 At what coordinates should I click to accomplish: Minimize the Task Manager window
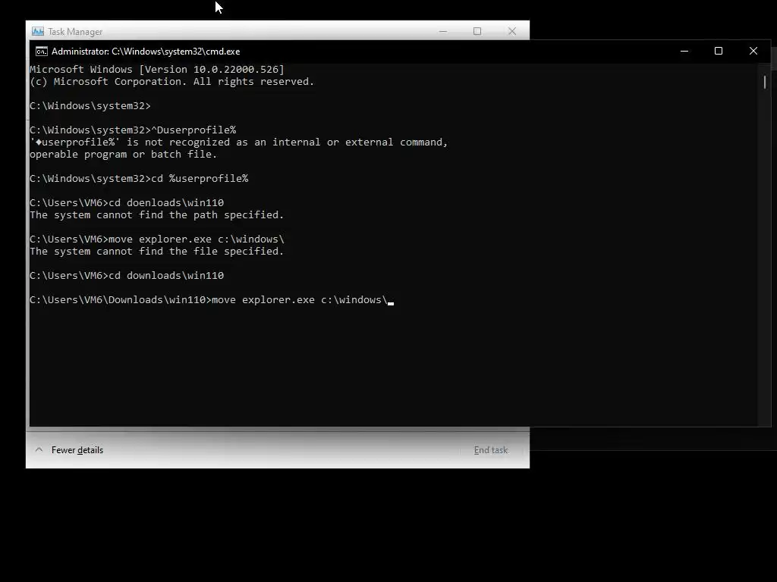coord(443,31)
